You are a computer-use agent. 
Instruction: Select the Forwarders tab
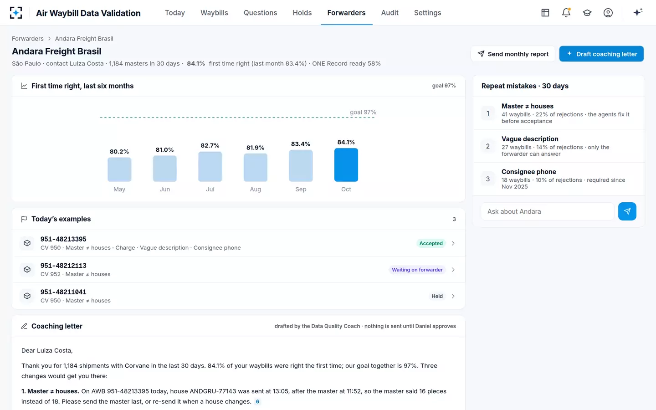pyautogui.click(x=346, y=13)
